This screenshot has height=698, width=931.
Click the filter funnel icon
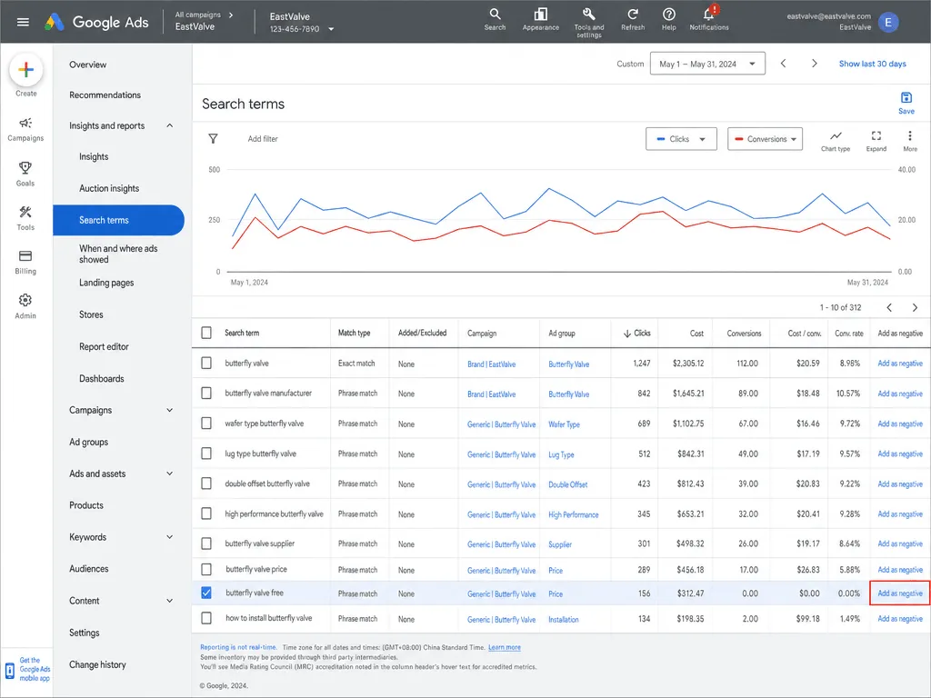pyautogui.click(x=213, y=138)
